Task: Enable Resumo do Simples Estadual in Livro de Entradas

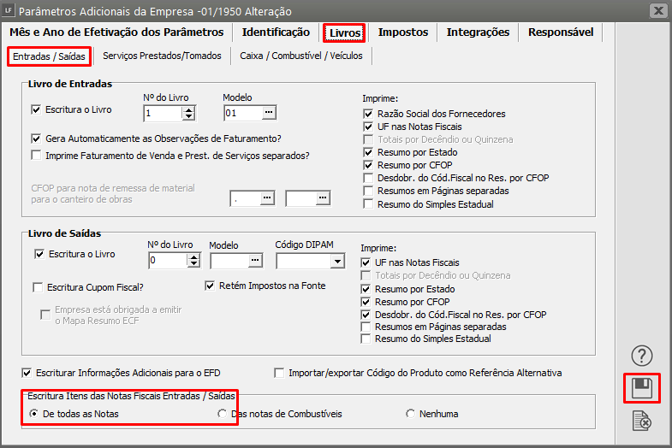Action: pyautogui.click(x=368, y=204)
